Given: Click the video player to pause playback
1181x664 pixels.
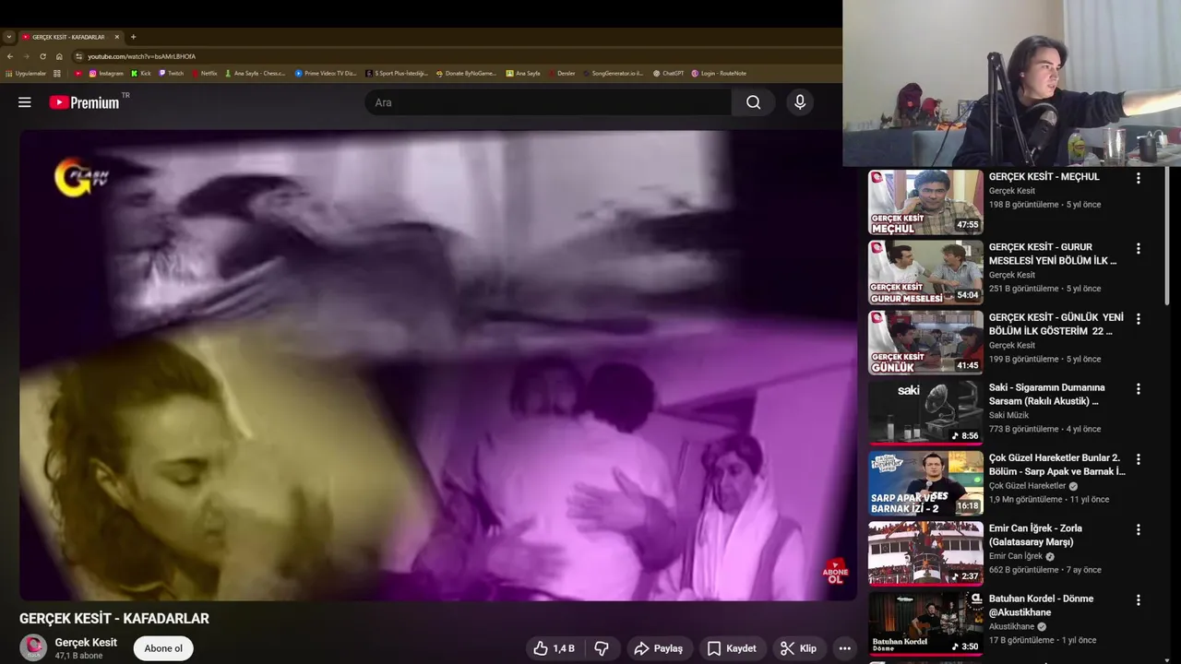Looking at the screenshot, I should coord(438,364).
